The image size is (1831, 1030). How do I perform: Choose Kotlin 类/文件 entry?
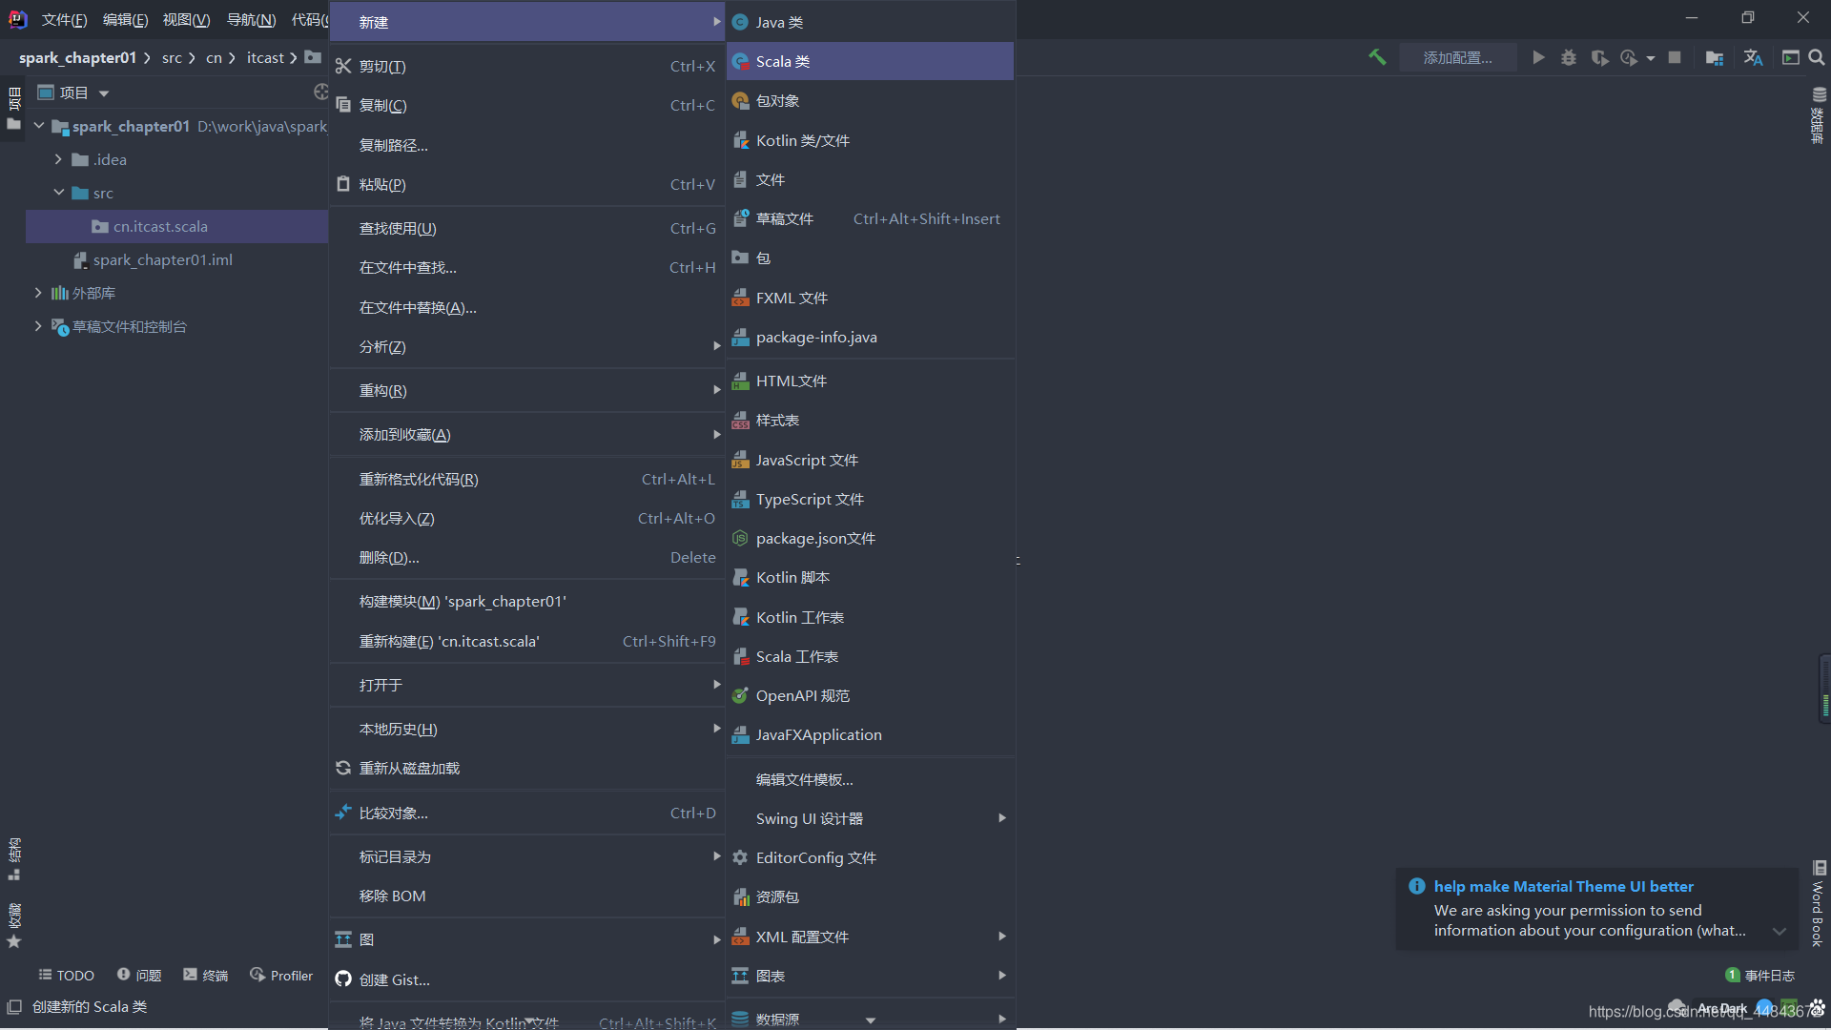coord(870,140)
